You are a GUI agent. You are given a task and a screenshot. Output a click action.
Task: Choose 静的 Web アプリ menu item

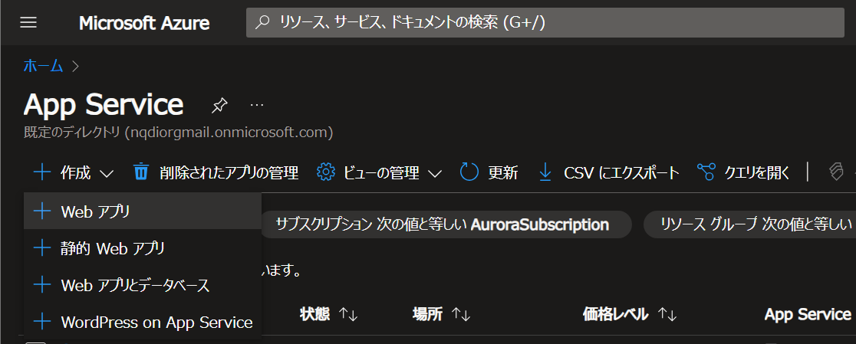pyautogui.click(x=113, y=248)
